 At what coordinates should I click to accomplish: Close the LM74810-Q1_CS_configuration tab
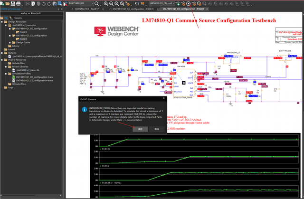pos(207,9)
